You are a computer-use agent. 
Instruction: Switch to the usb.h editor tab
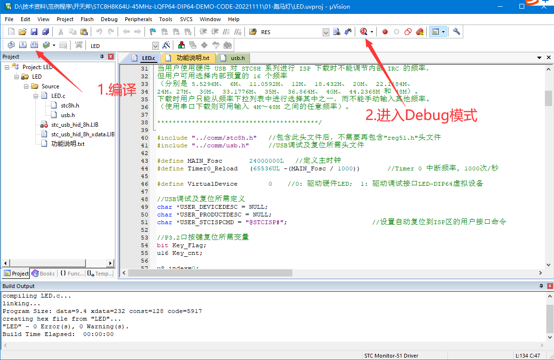coord(237,58)
